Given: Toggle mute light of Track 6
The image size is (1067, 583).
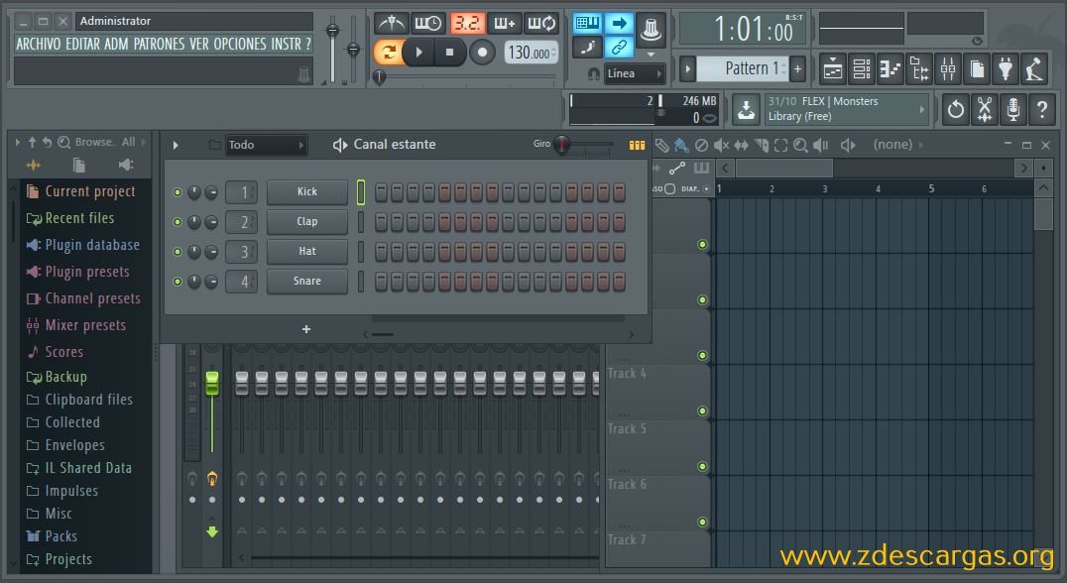Looking at the screenshot, I should [x=702, y=522].
